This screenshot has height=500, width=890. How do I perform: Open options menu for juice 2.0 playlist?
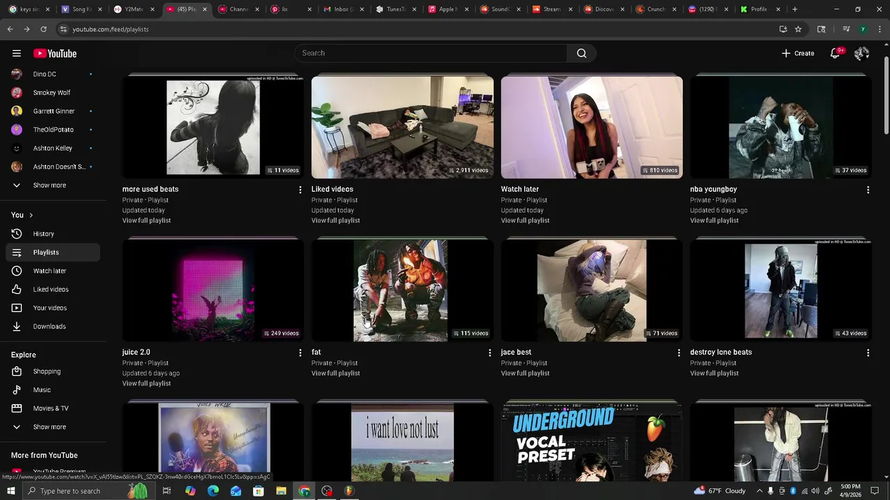[x=300, y=353]
